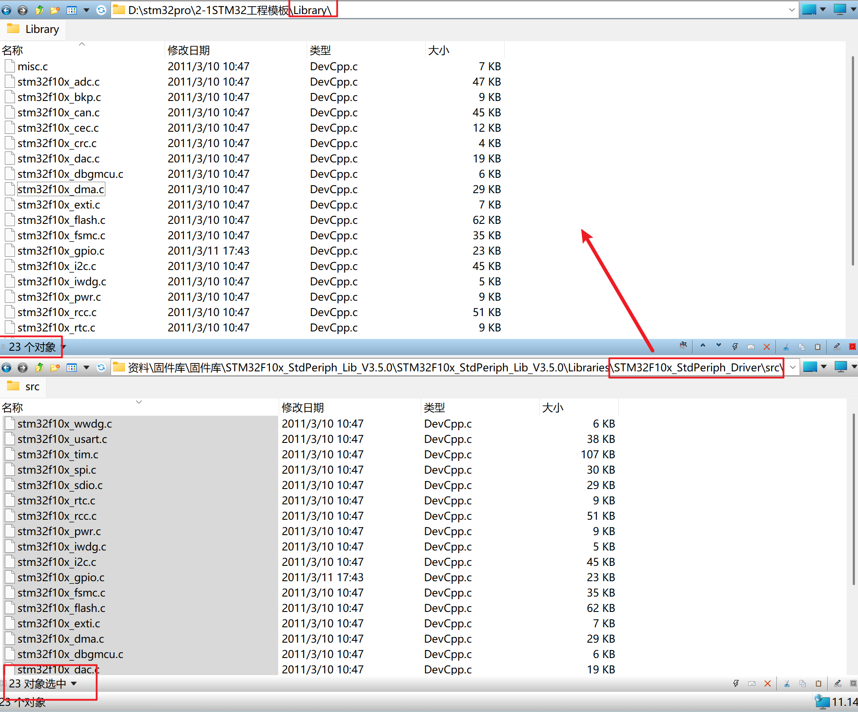Refresh the top Library pane

click(101, 10)
